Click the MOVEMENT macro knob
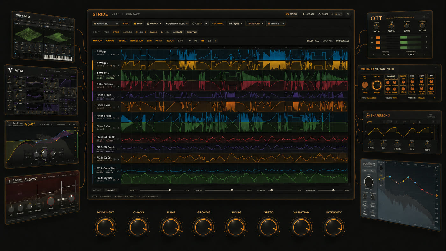This screenshot has height=251, width=446. coord(105,227)
